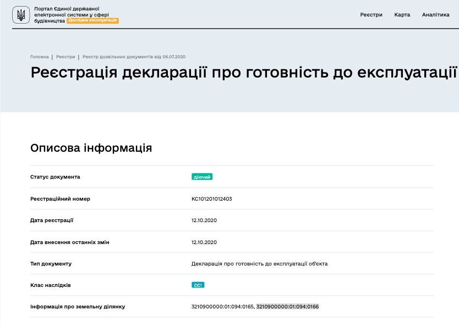Go to Головна breadcrumb link
459x326 pixels.
[x=40, y=57]
